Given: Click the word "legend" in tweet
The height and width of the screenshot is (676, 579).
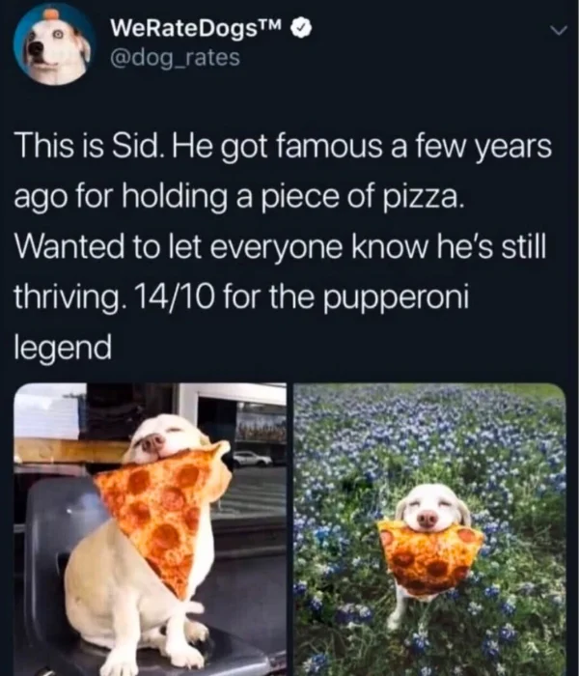Looking at the screenshot, I should 63,349.
